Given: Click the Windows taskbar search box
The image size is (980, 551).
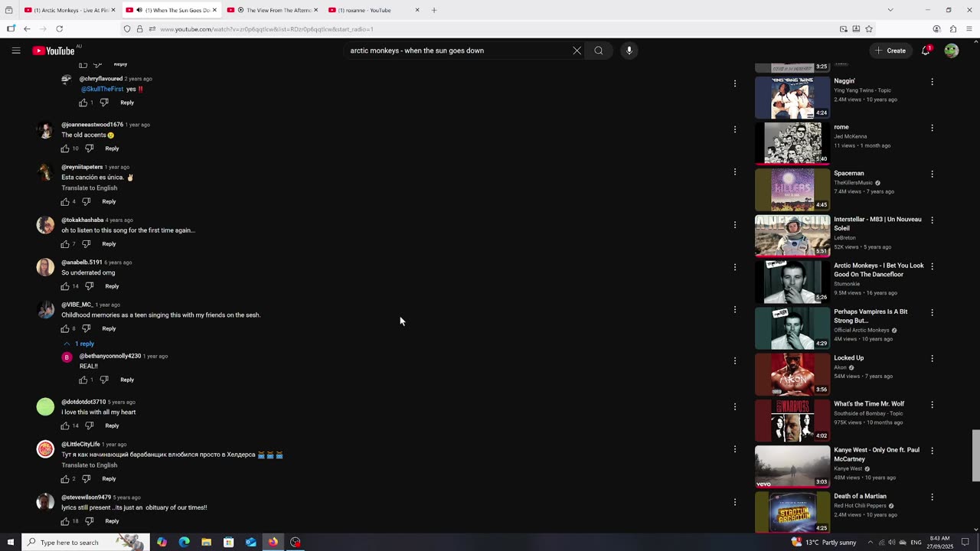Looking at the screenshot, I should 84,542.
